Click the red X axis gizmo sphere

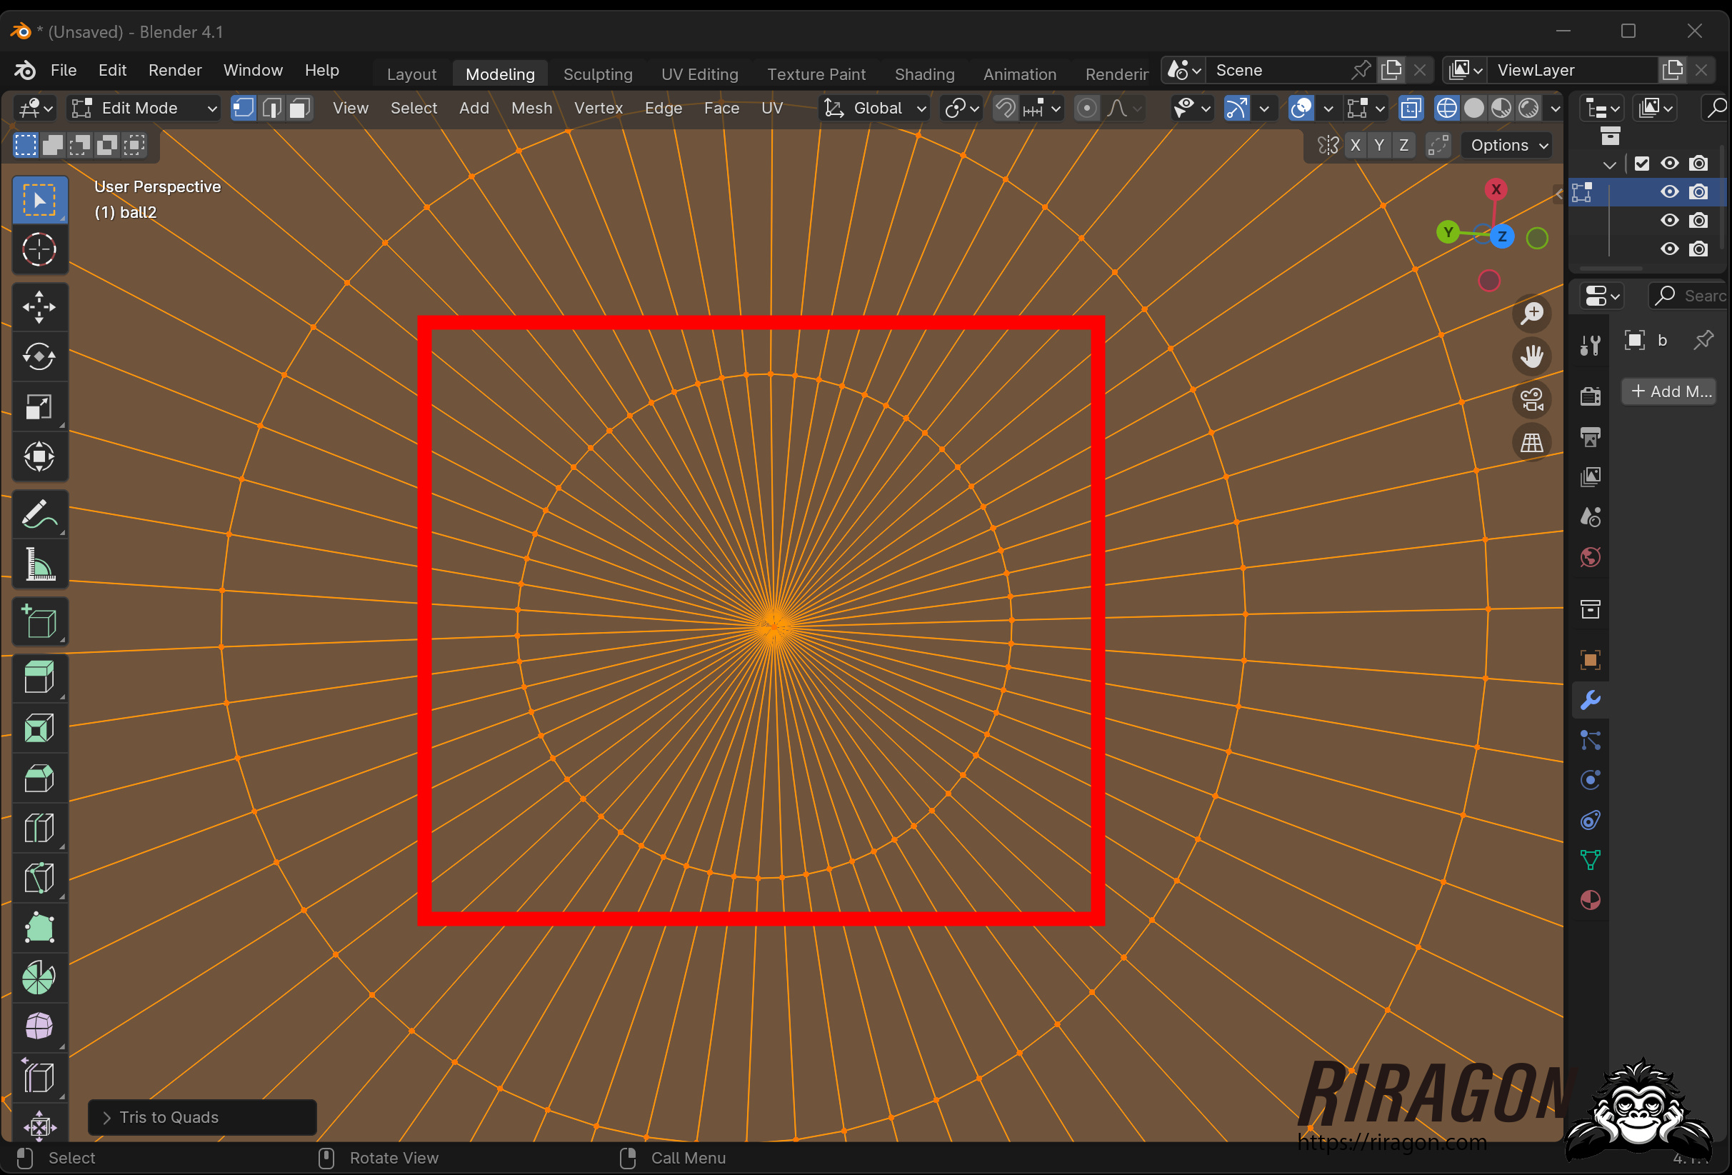point(1495,189)
